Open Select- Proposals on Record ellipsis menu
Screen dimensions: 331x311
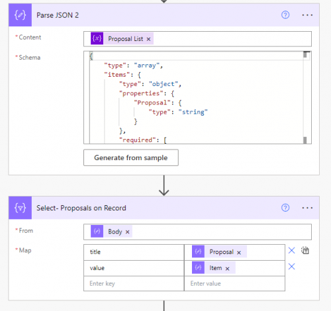click(x=307, y=208)
